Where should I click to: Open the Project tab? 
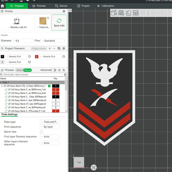(x=83, y=6)
